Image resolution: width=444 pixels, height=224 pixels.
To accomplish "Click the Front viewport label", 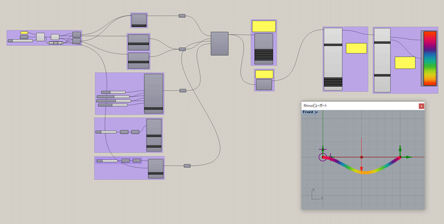I will coord(308,112).
